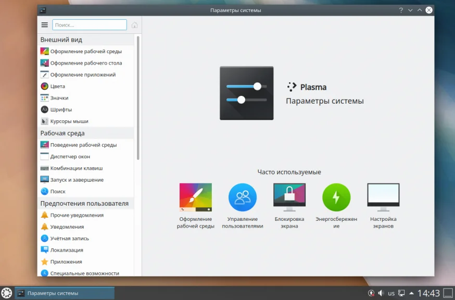Click the sidebar vertical scrollbar
Screen dimensions: 455x300
(x=138, y=98)
